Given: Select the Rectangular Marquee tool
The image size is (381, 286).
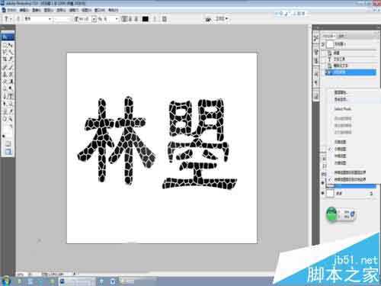Looking at the screenshot, I should tap(5, 45).
